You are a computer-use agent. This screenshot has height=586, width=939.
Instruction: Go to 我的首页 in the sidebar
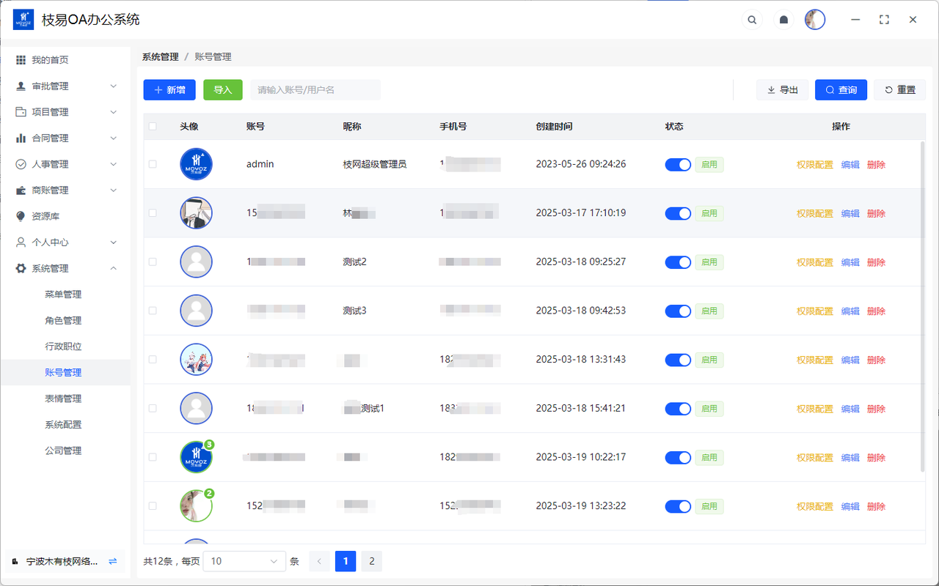pyautogui.click(x=49, y=60)
